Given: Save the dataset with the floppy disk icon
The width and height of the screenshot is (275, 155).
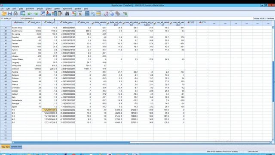Looking at the screenshot, I should (x=9, y=13).
